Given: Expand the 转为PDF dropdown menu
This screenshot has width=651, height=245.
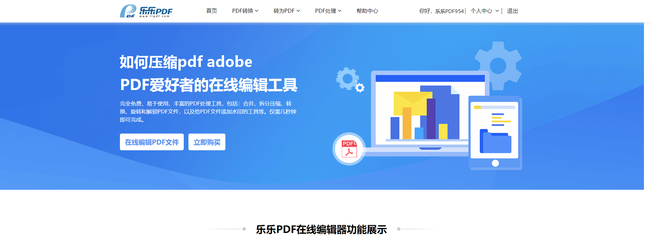Looking at the screenshot, I should [287, 11].
